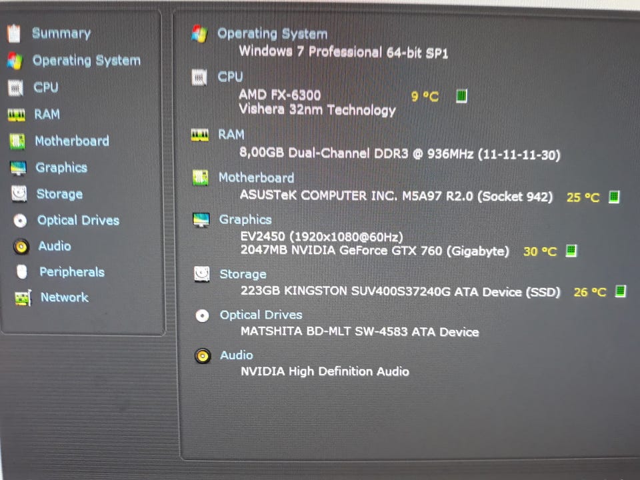Click the Storage drive icon in summary pane
The width and height of the screenshot is (640, 480).
[202, 274]
